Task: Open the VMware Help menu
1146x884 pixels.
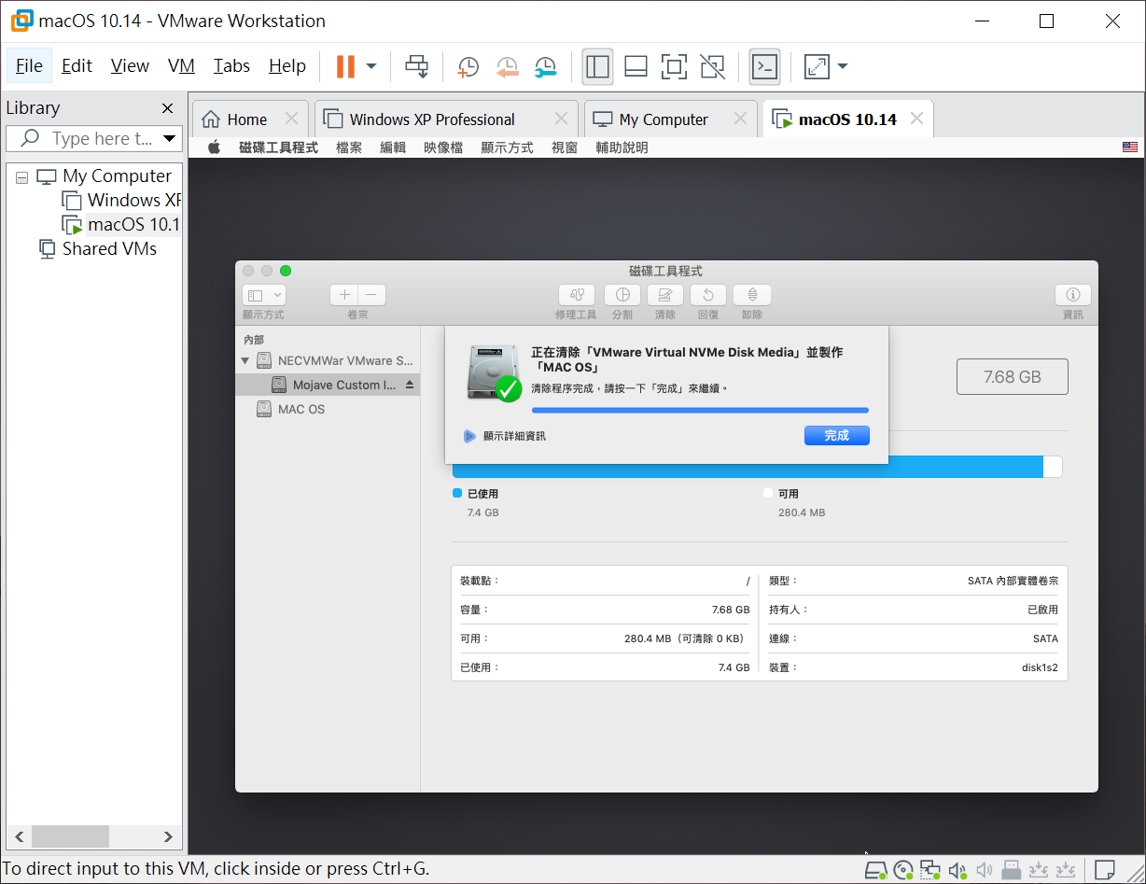Action: point(287,65)
